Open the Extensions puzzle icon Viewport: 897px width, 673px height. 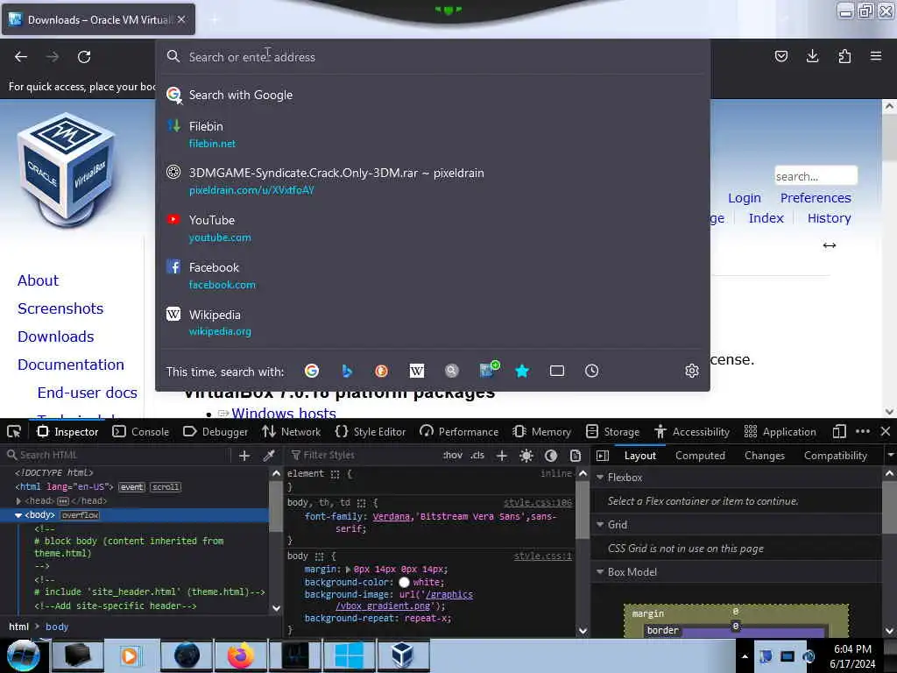coord(844,56)
